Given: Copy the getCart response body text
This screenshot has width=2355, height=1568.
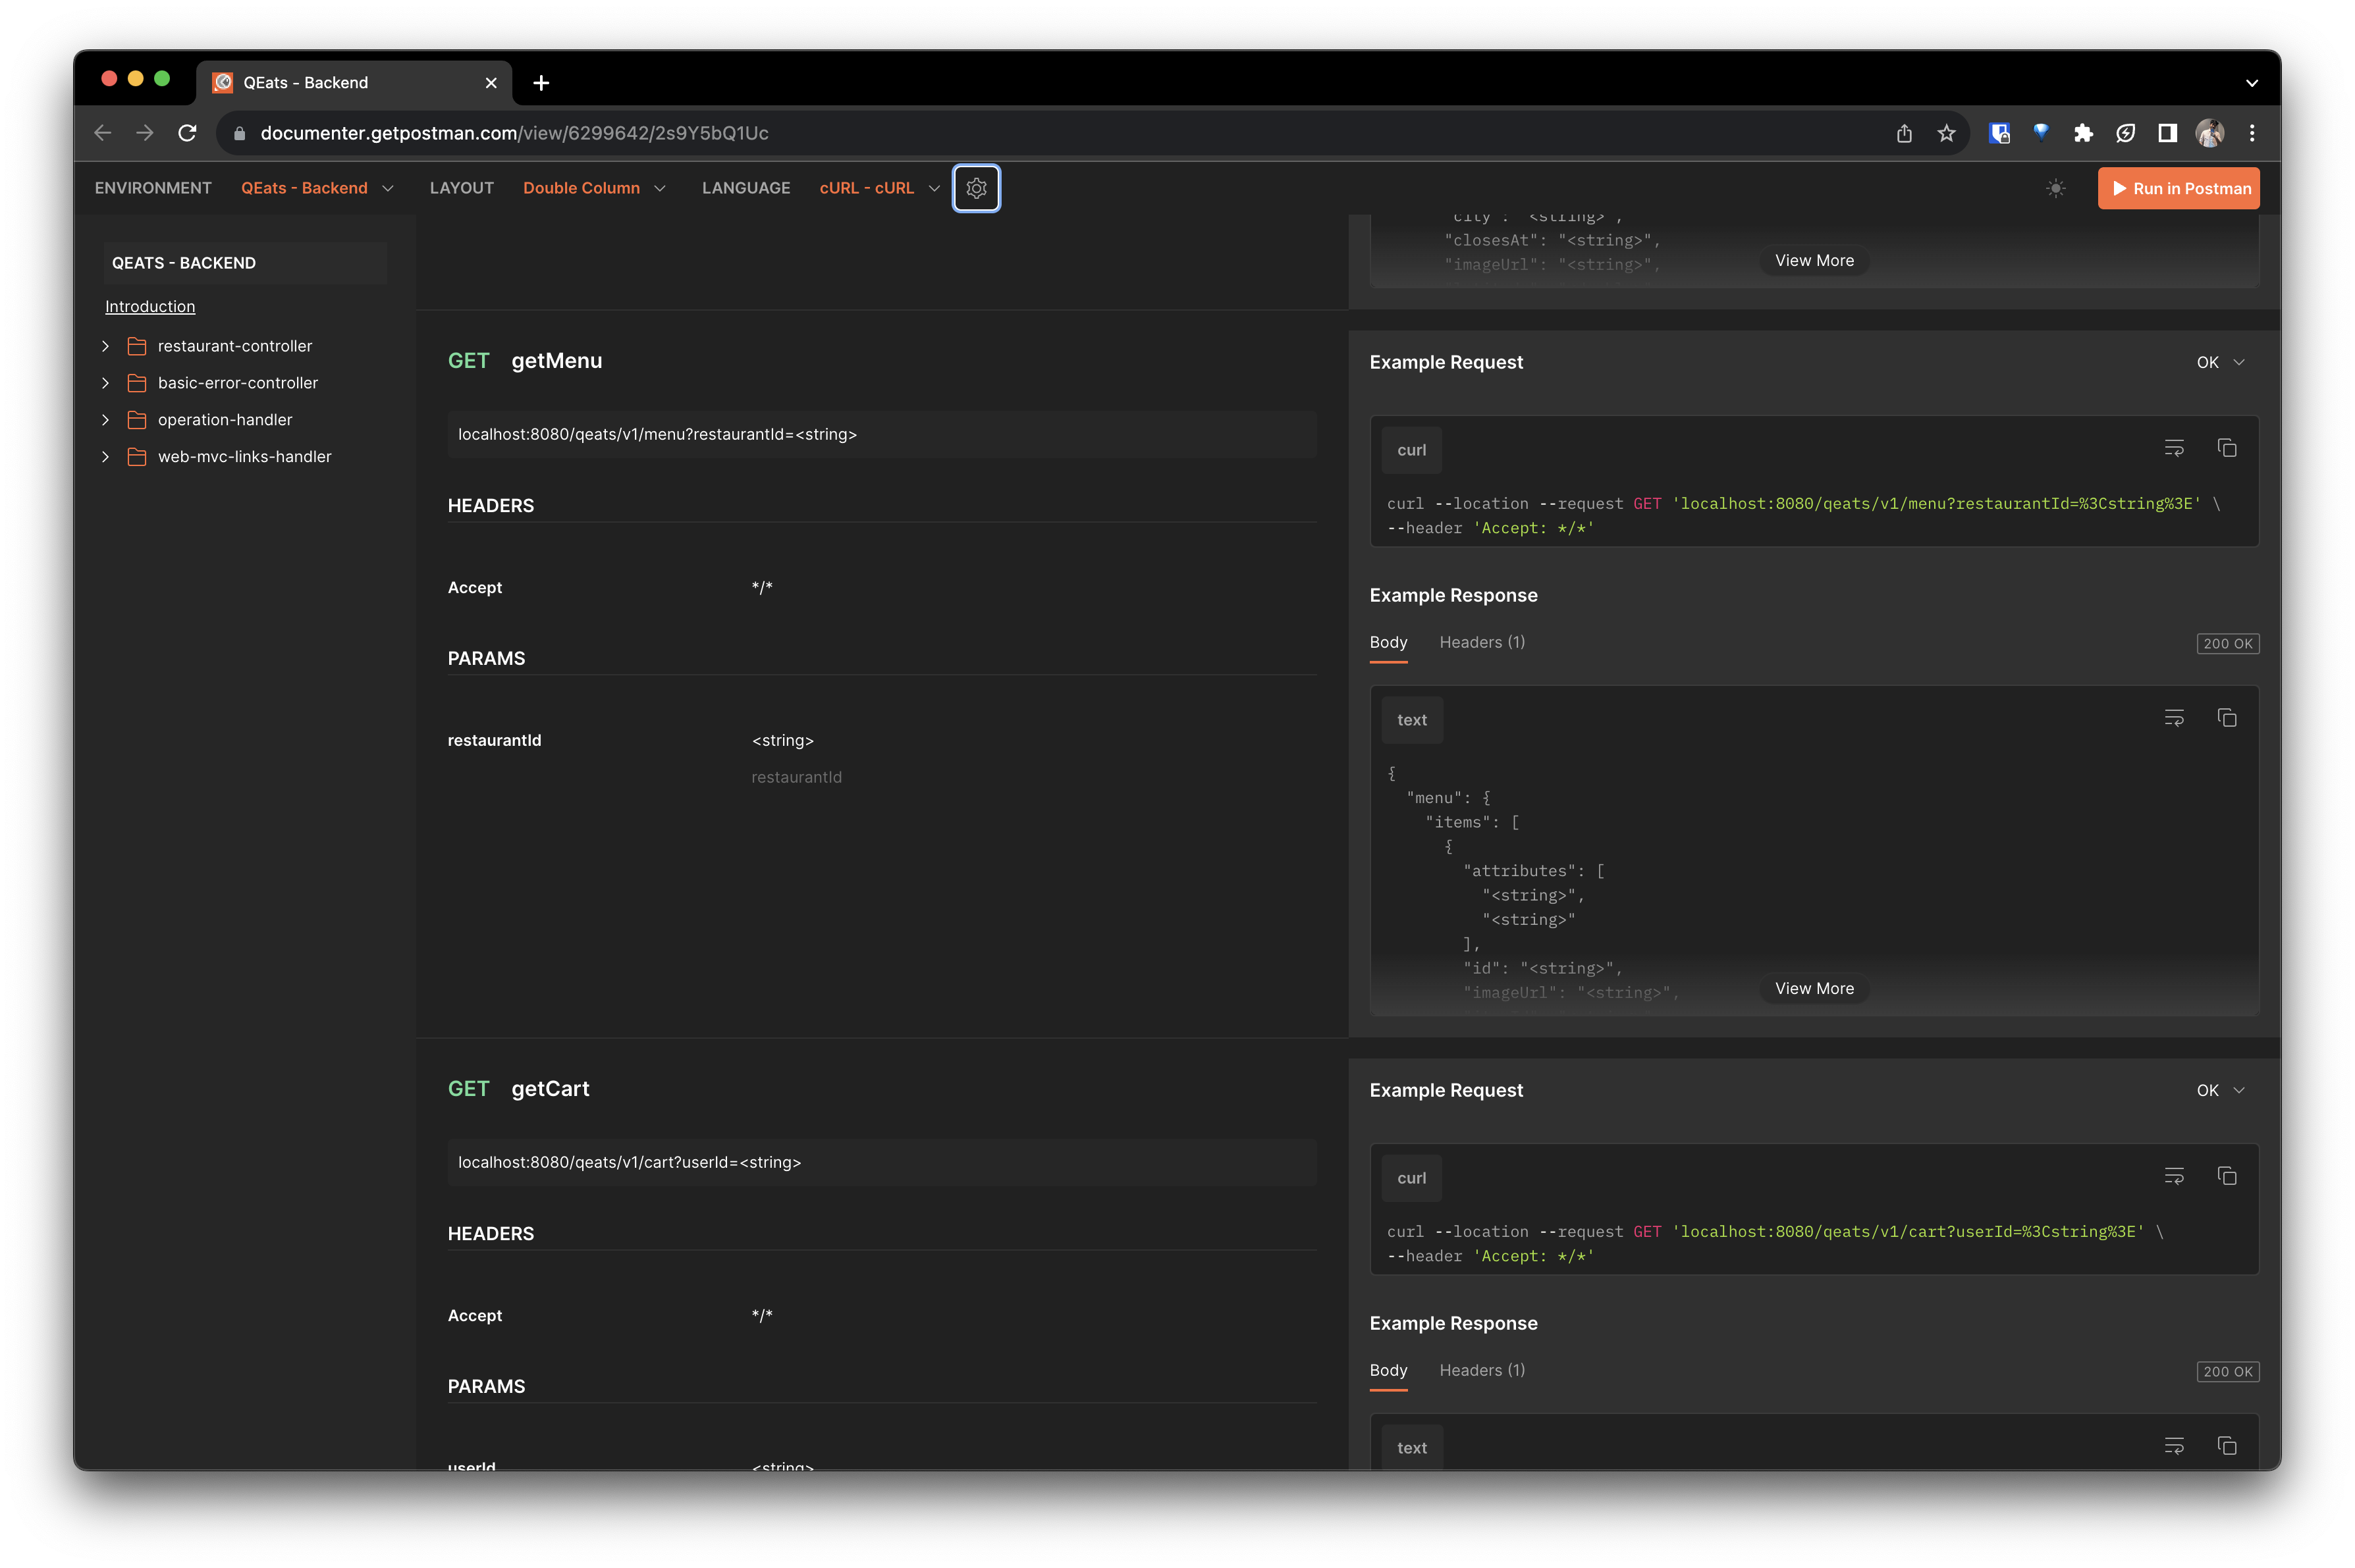Looking at the screenshot, I should pyautogui.click(x=2226, y=1446).
